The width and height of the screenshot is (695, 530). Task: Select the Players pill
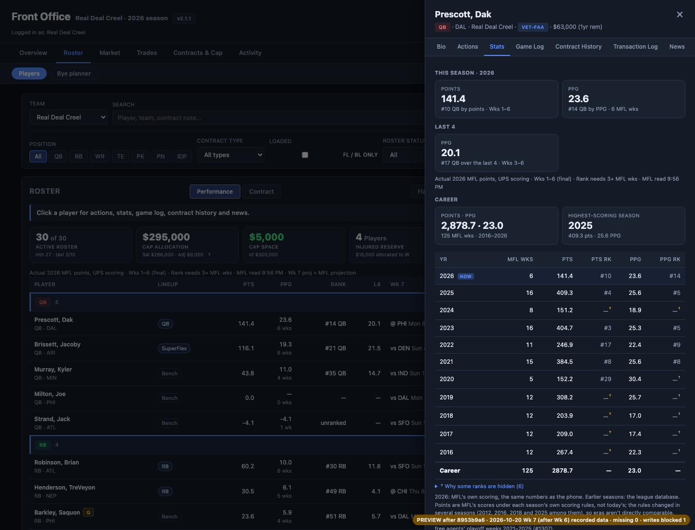[29, 73]
